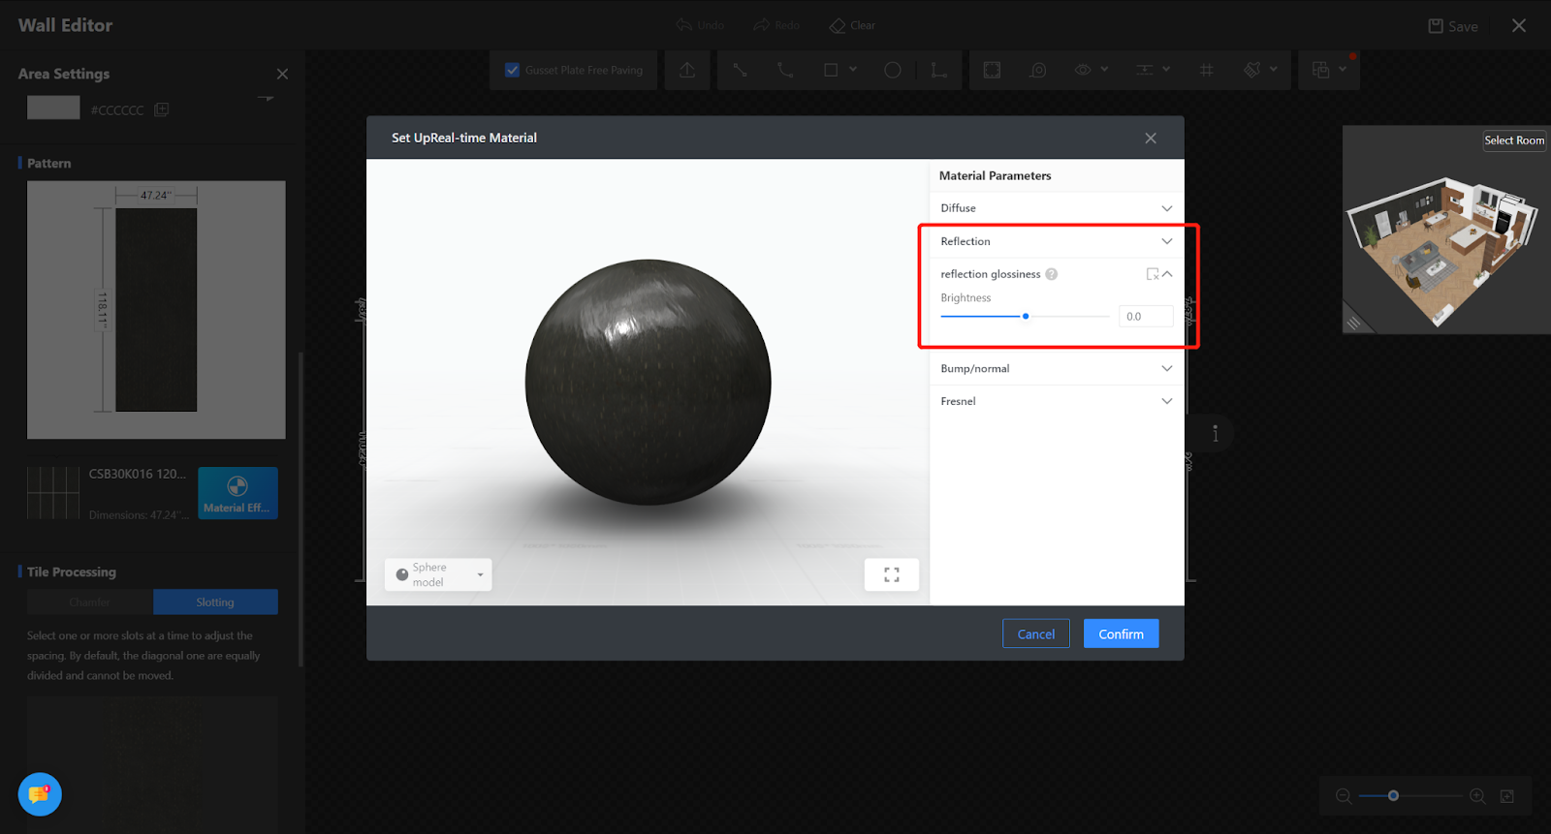1551x834 pixels.
Task: Open the chat support bubble
Action: (40, 794)
